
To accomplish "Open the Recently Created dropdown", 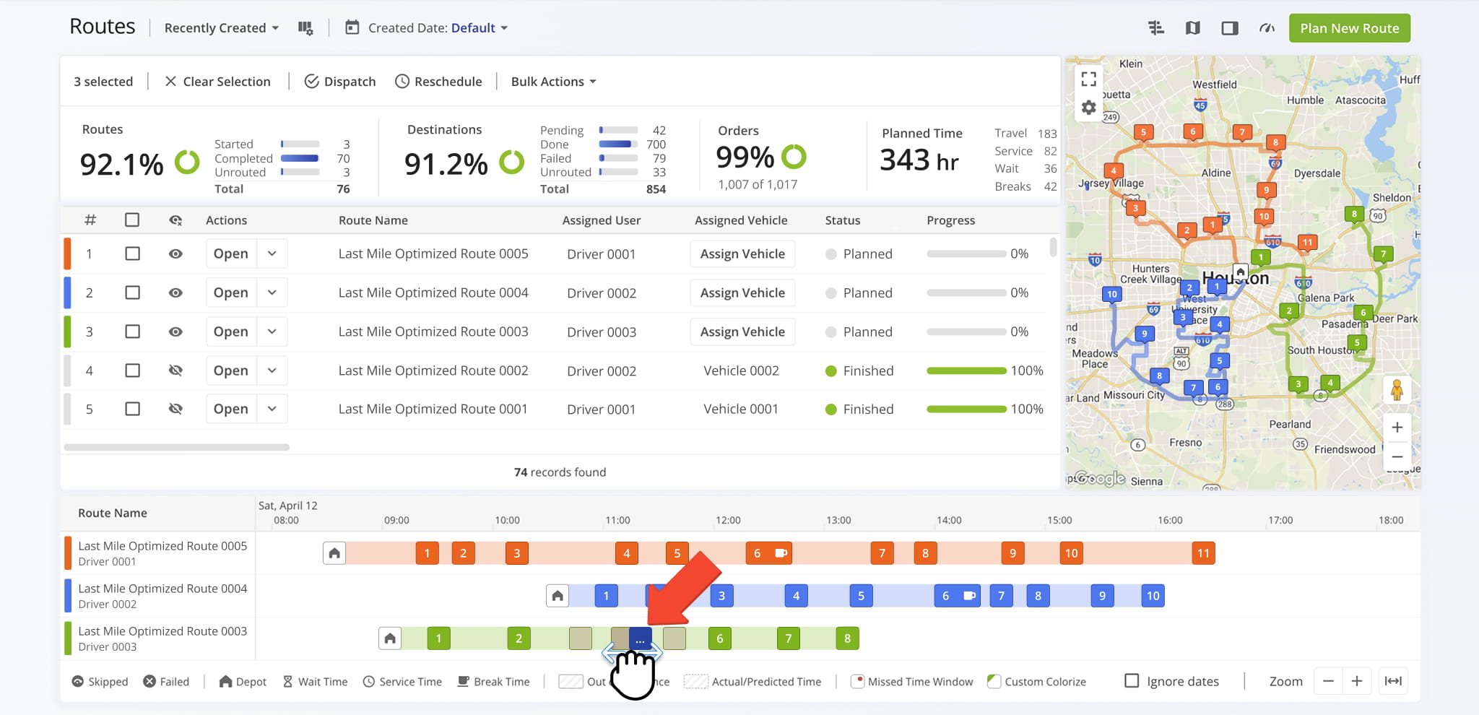I will pyautogui.click(x=221, y=28).
